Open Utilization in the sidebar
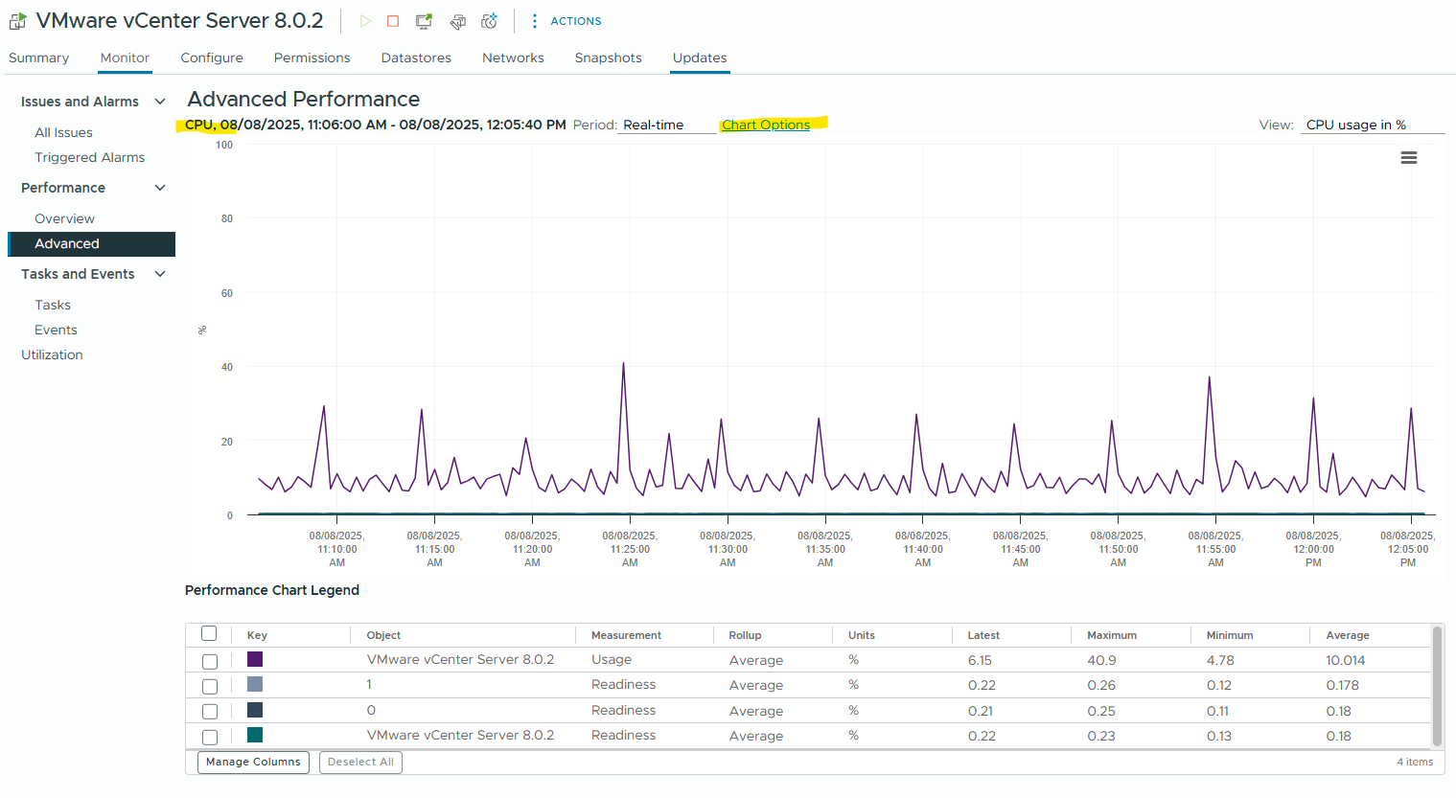1456x798 pixels. [52, 354]
